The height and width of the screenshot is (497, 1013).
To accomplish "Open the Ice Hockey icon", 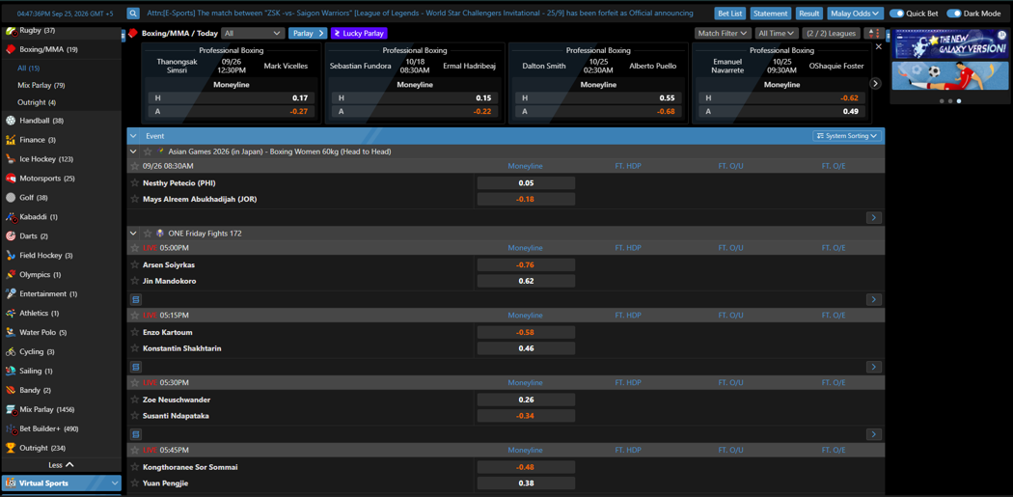I will tap(11, 159).
